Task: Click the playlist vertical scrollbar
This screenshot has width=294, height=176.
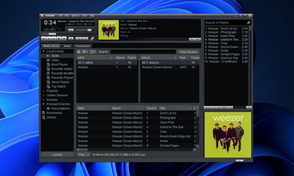Action: 250,66
